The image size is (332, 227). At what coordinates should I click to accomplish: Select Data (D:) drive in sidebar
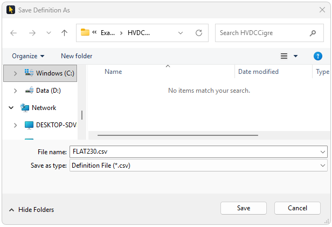tap(48, 91)
